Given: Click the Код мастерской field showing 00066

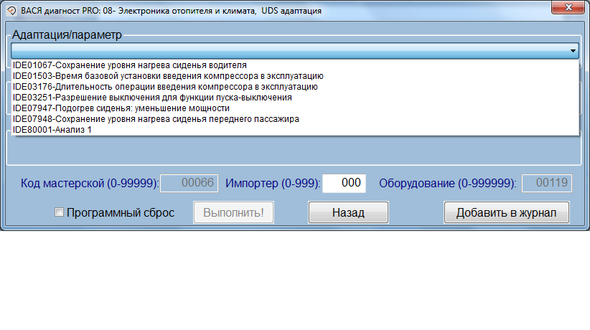Looking at the screenshot, I should pyautogui.click(x=188, y=183).
